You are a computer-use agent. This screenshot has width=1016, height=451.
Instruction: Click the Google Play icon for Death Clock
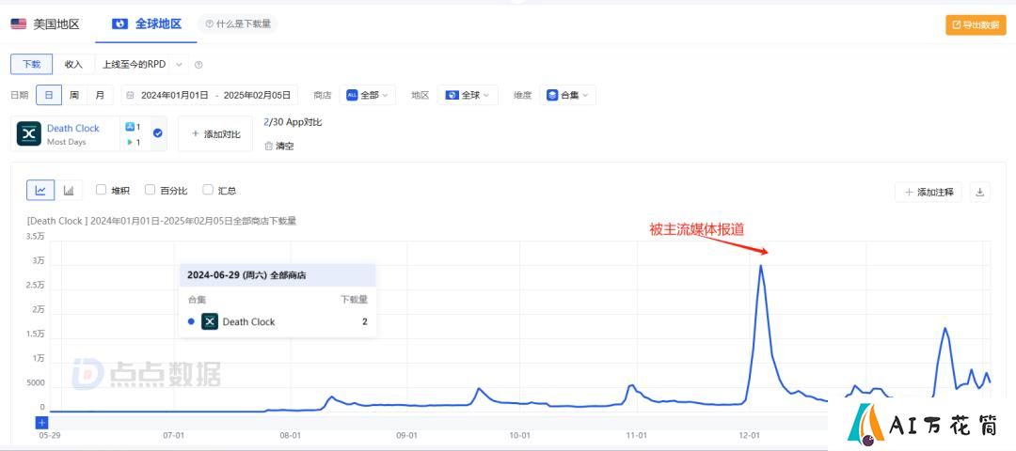point(129,142)
